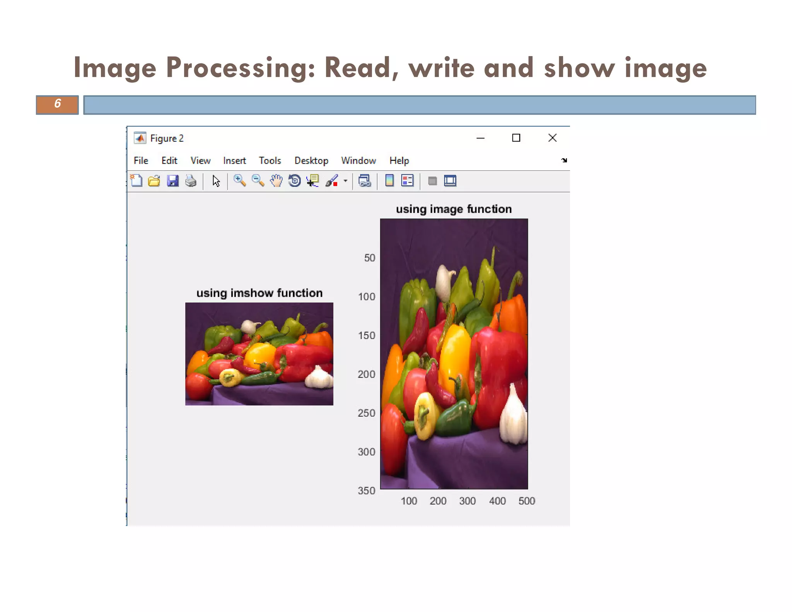The height and width of the screenshot is (612, 792).
Task: Select the imshow peppers image
Action: point(259,354)
